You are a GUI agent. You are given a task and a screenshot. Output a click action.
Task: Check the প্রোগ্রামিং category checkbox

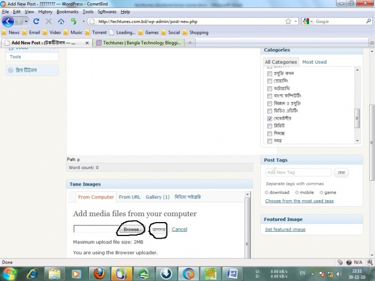[269, 81]
